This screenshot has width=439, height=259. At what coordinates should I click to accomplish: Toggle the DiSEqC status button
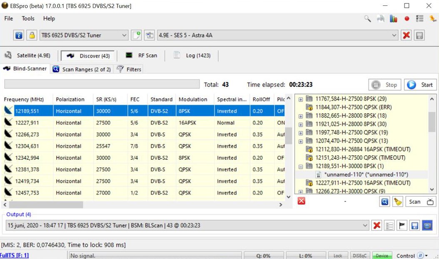pyautogui.click(x=359, y=256)
